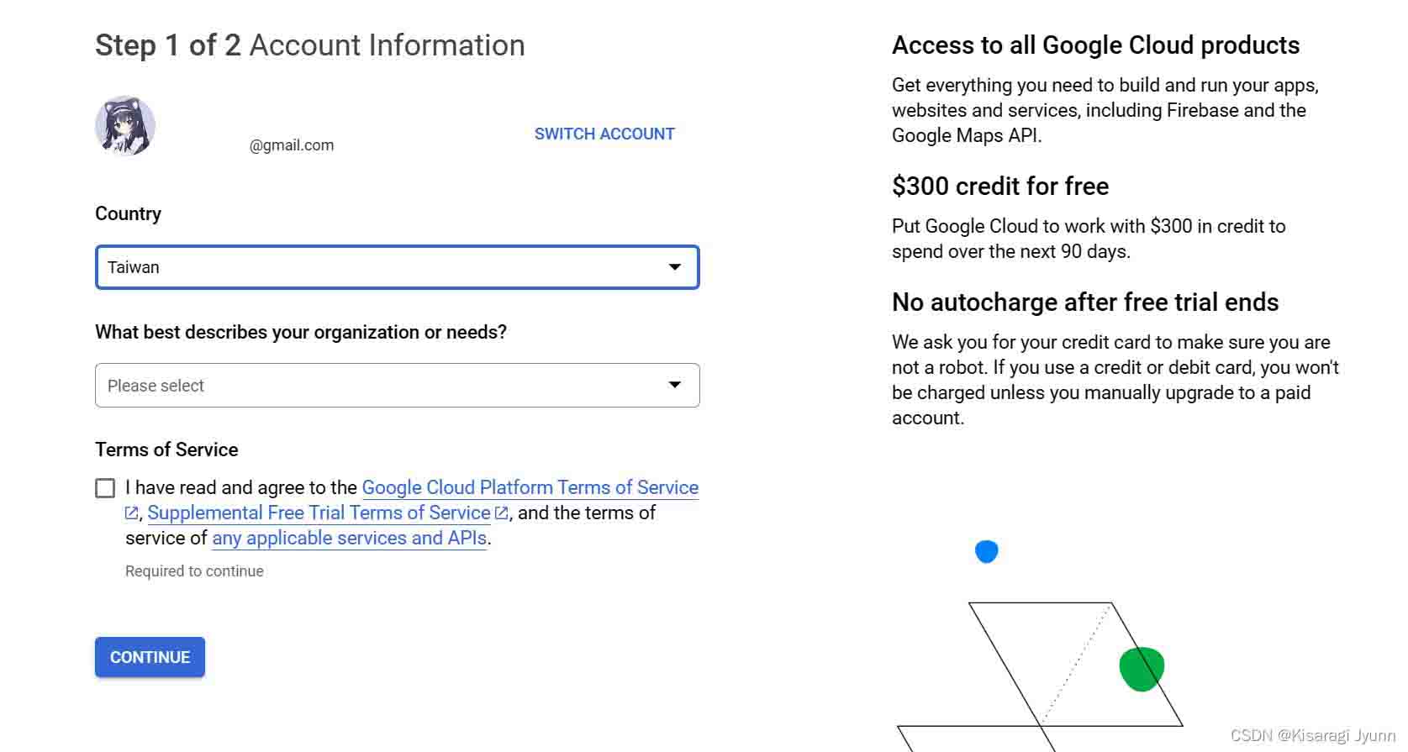This screenshot has height=752, width=1408.
Task: Click the Country field label
Action: 128,213
